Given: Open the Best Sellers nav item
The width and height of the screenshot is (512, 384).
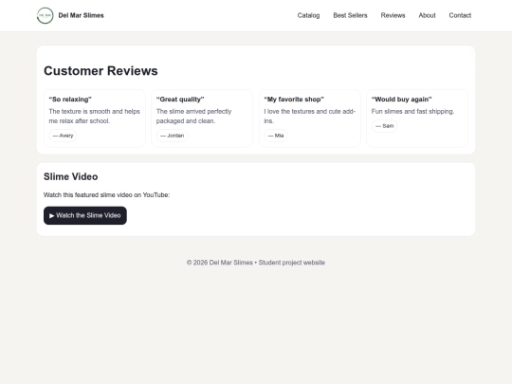Looking at the screenshot, I should pos(350,15).
